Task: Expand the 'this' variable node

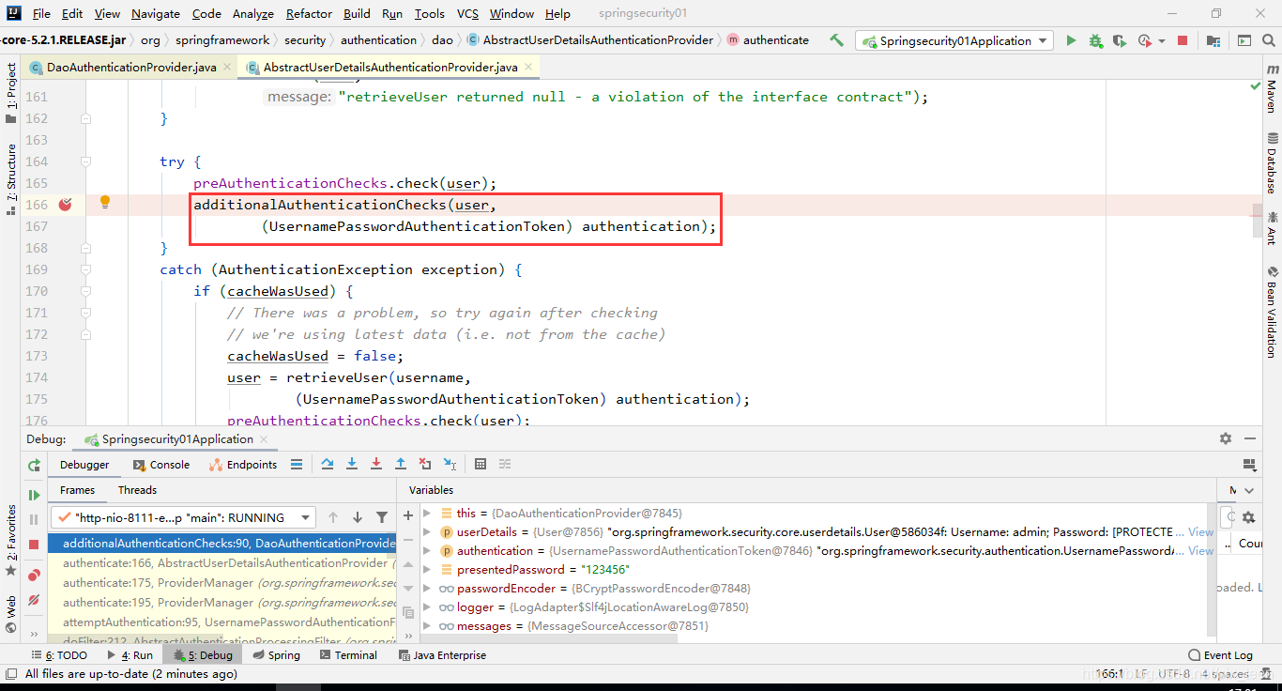Action: (427, 514)
